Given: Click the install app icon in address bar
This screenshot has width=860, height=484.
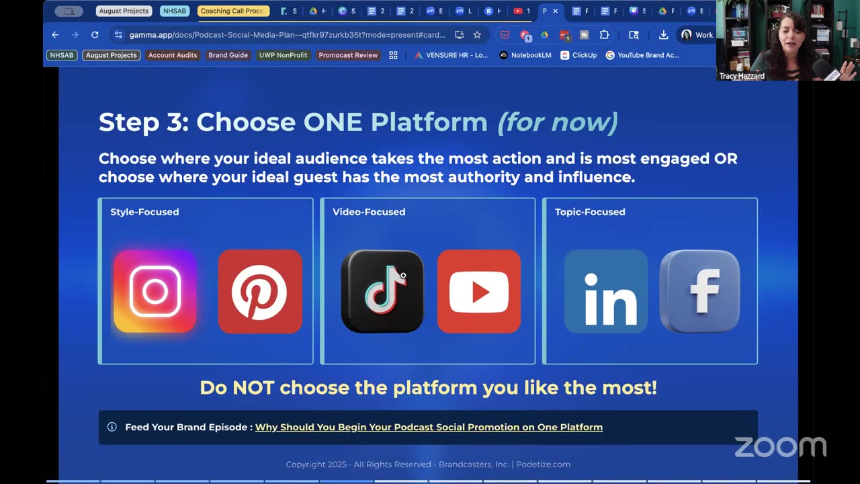Looking at the screenshot, I should point(460,35).
